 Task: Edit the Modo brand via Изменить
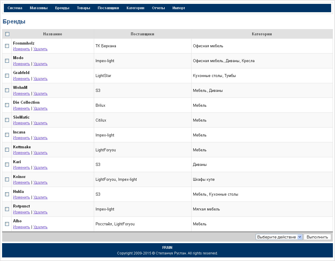[x=21, y=64]
